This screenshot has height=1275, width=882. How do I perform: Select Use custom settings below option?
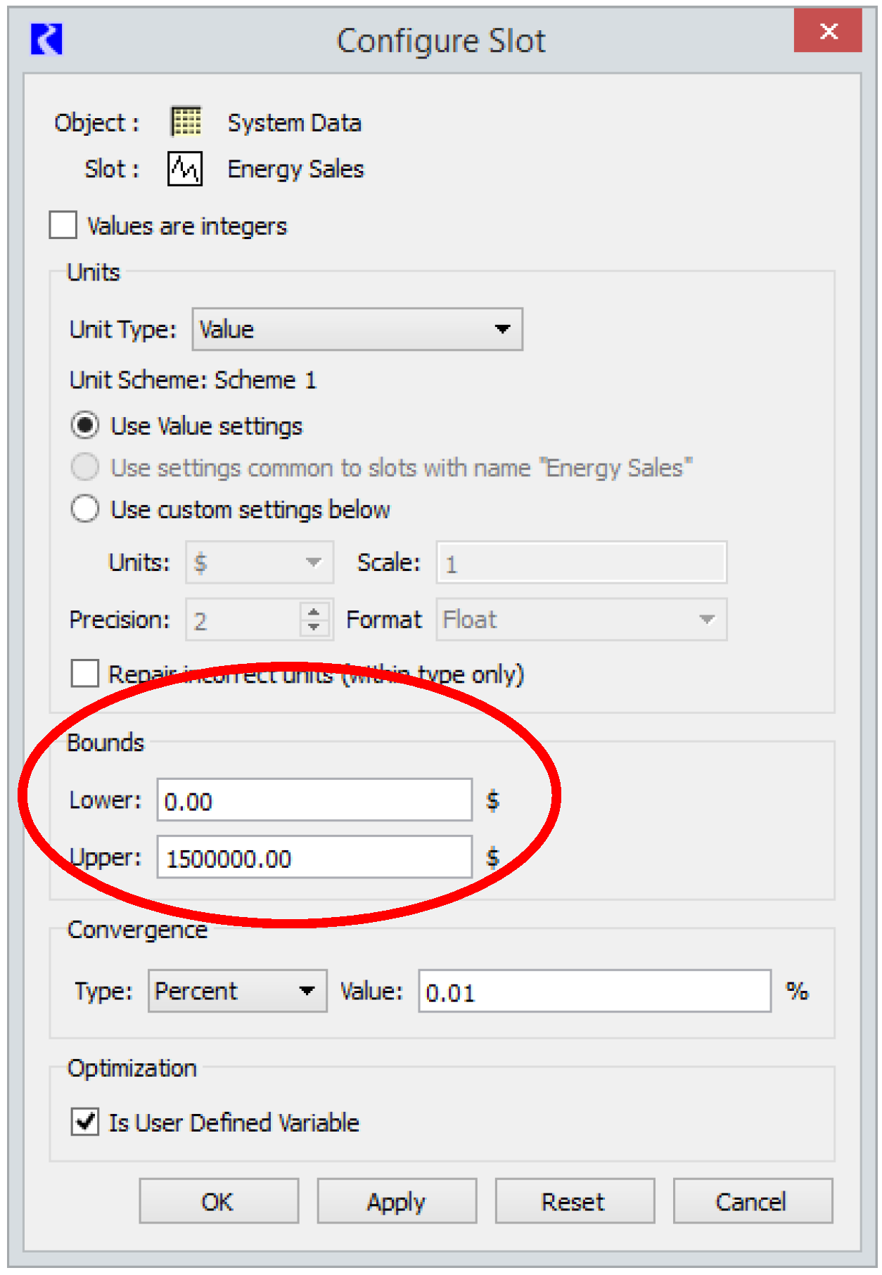85,508
